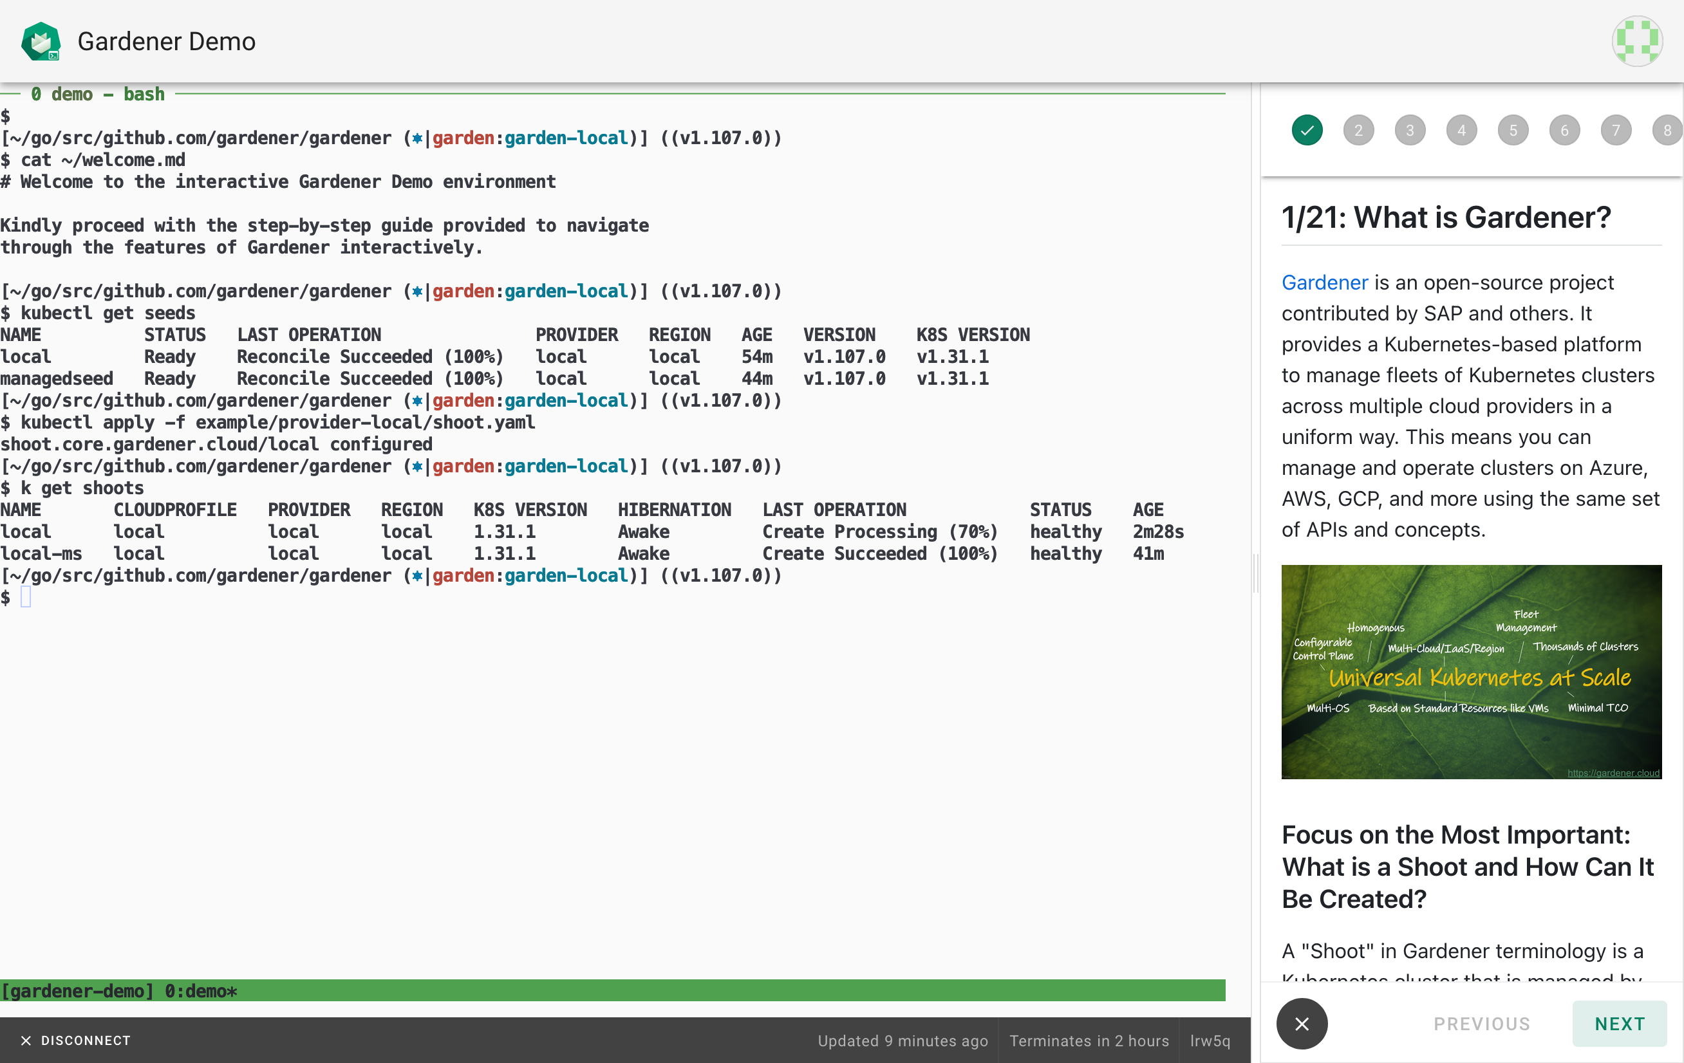Image resolution: width=1684 pixels, height=1063 pixels.
Task: Select the completed step 1 checkmark
Action: [1306, 130]
